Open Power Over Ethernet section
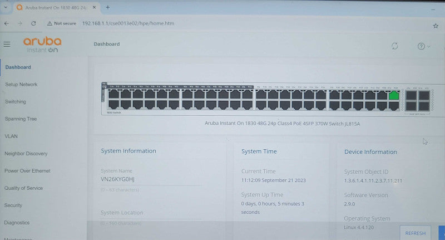The width and height of the screenshot is (445, 240). (27, 171)
